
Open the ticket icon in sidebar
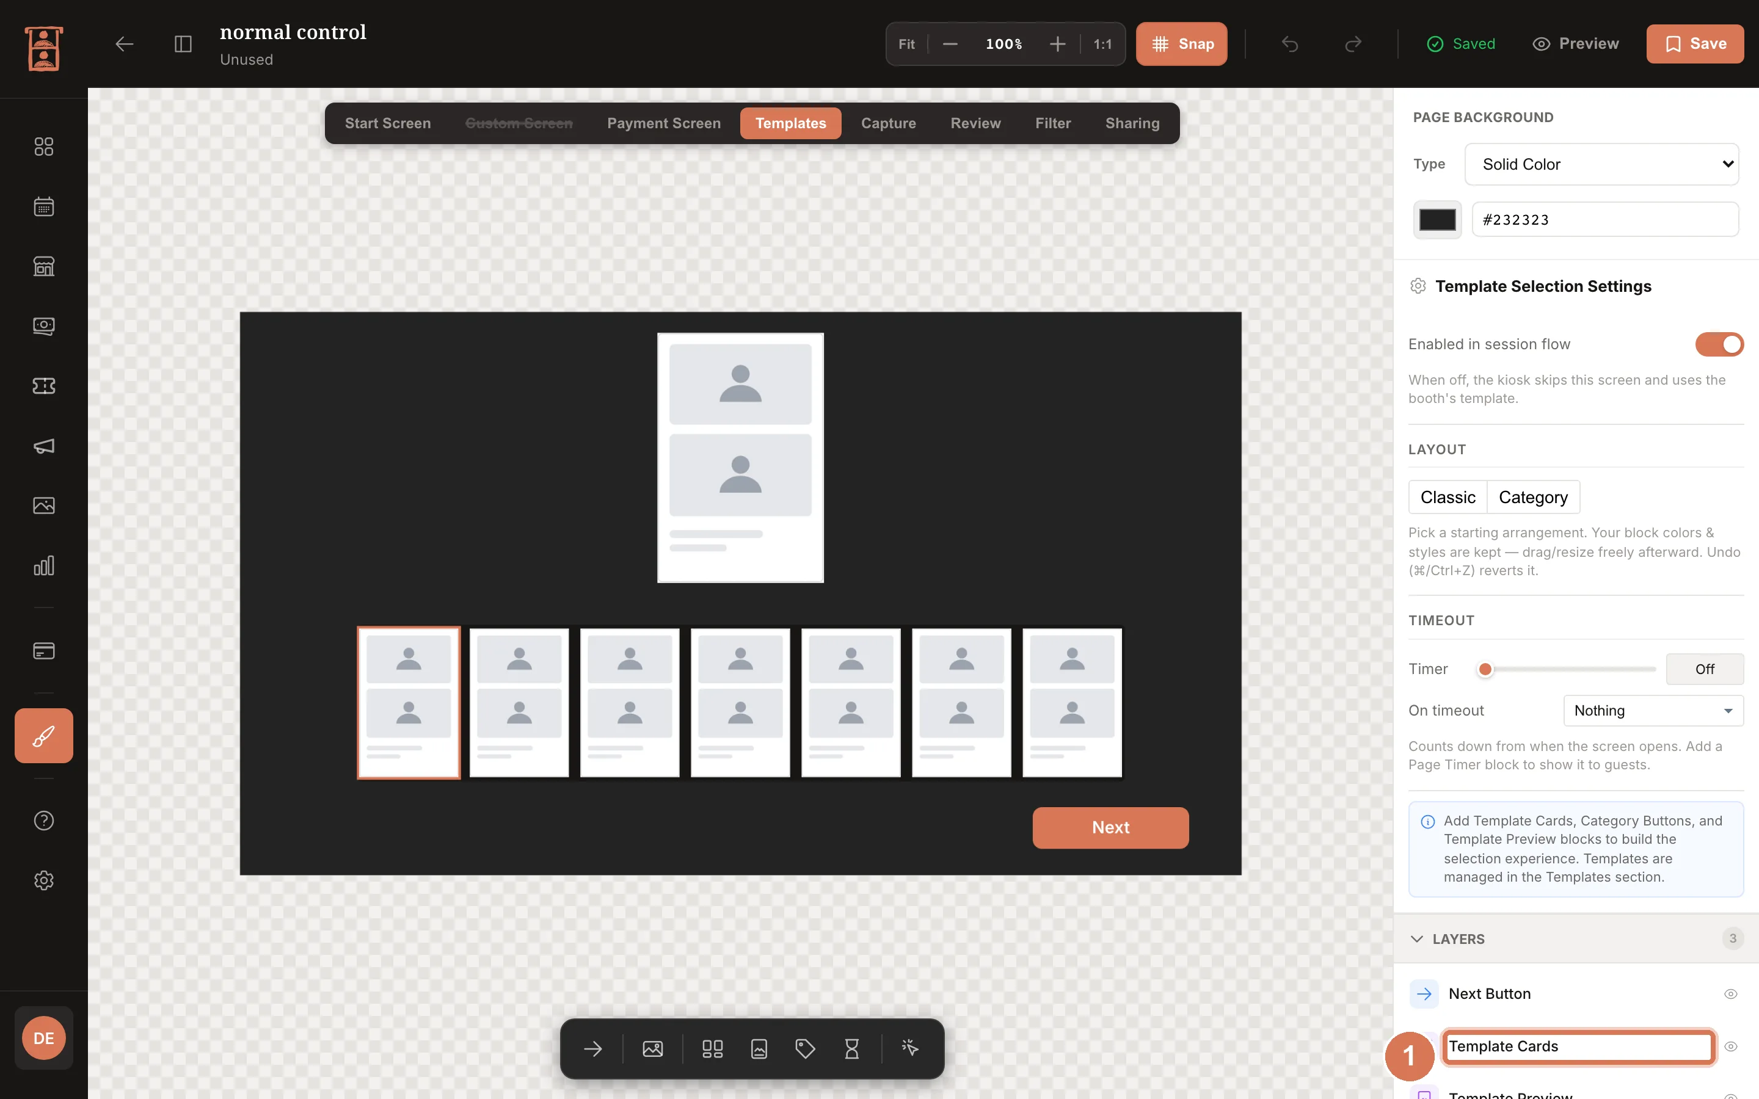pyautogui.click(x=43, y=386)
